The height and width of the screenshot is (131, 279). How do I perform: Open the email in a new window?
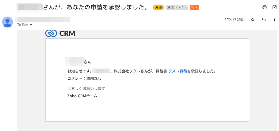(x=274, y=7)
